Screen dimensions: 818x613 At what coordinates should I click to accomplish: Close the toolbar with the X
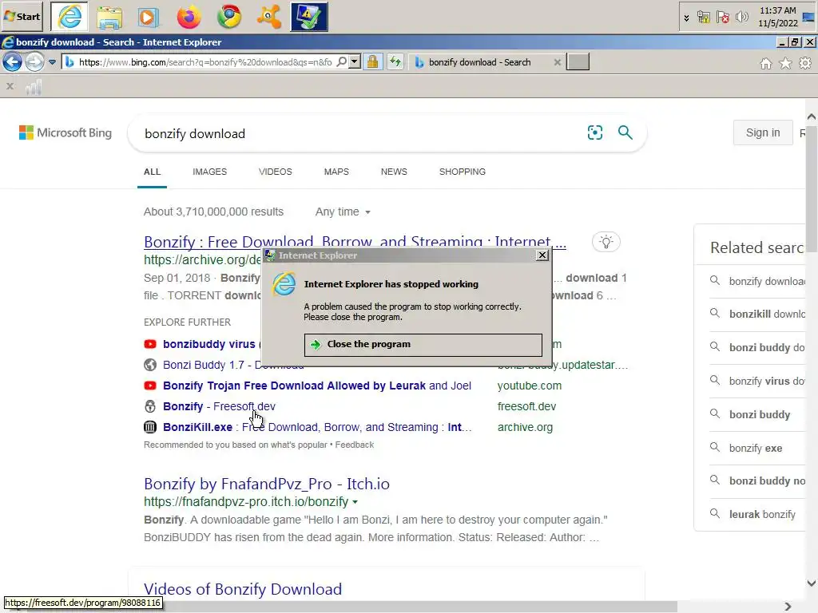point(10,86)
